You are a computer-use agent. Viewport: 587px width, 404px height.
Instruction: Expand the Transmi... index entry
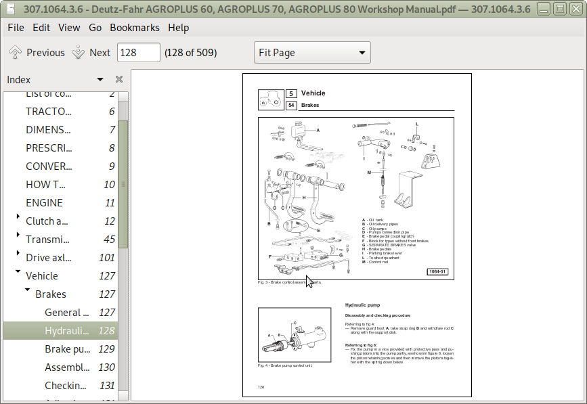click(18, 235)
